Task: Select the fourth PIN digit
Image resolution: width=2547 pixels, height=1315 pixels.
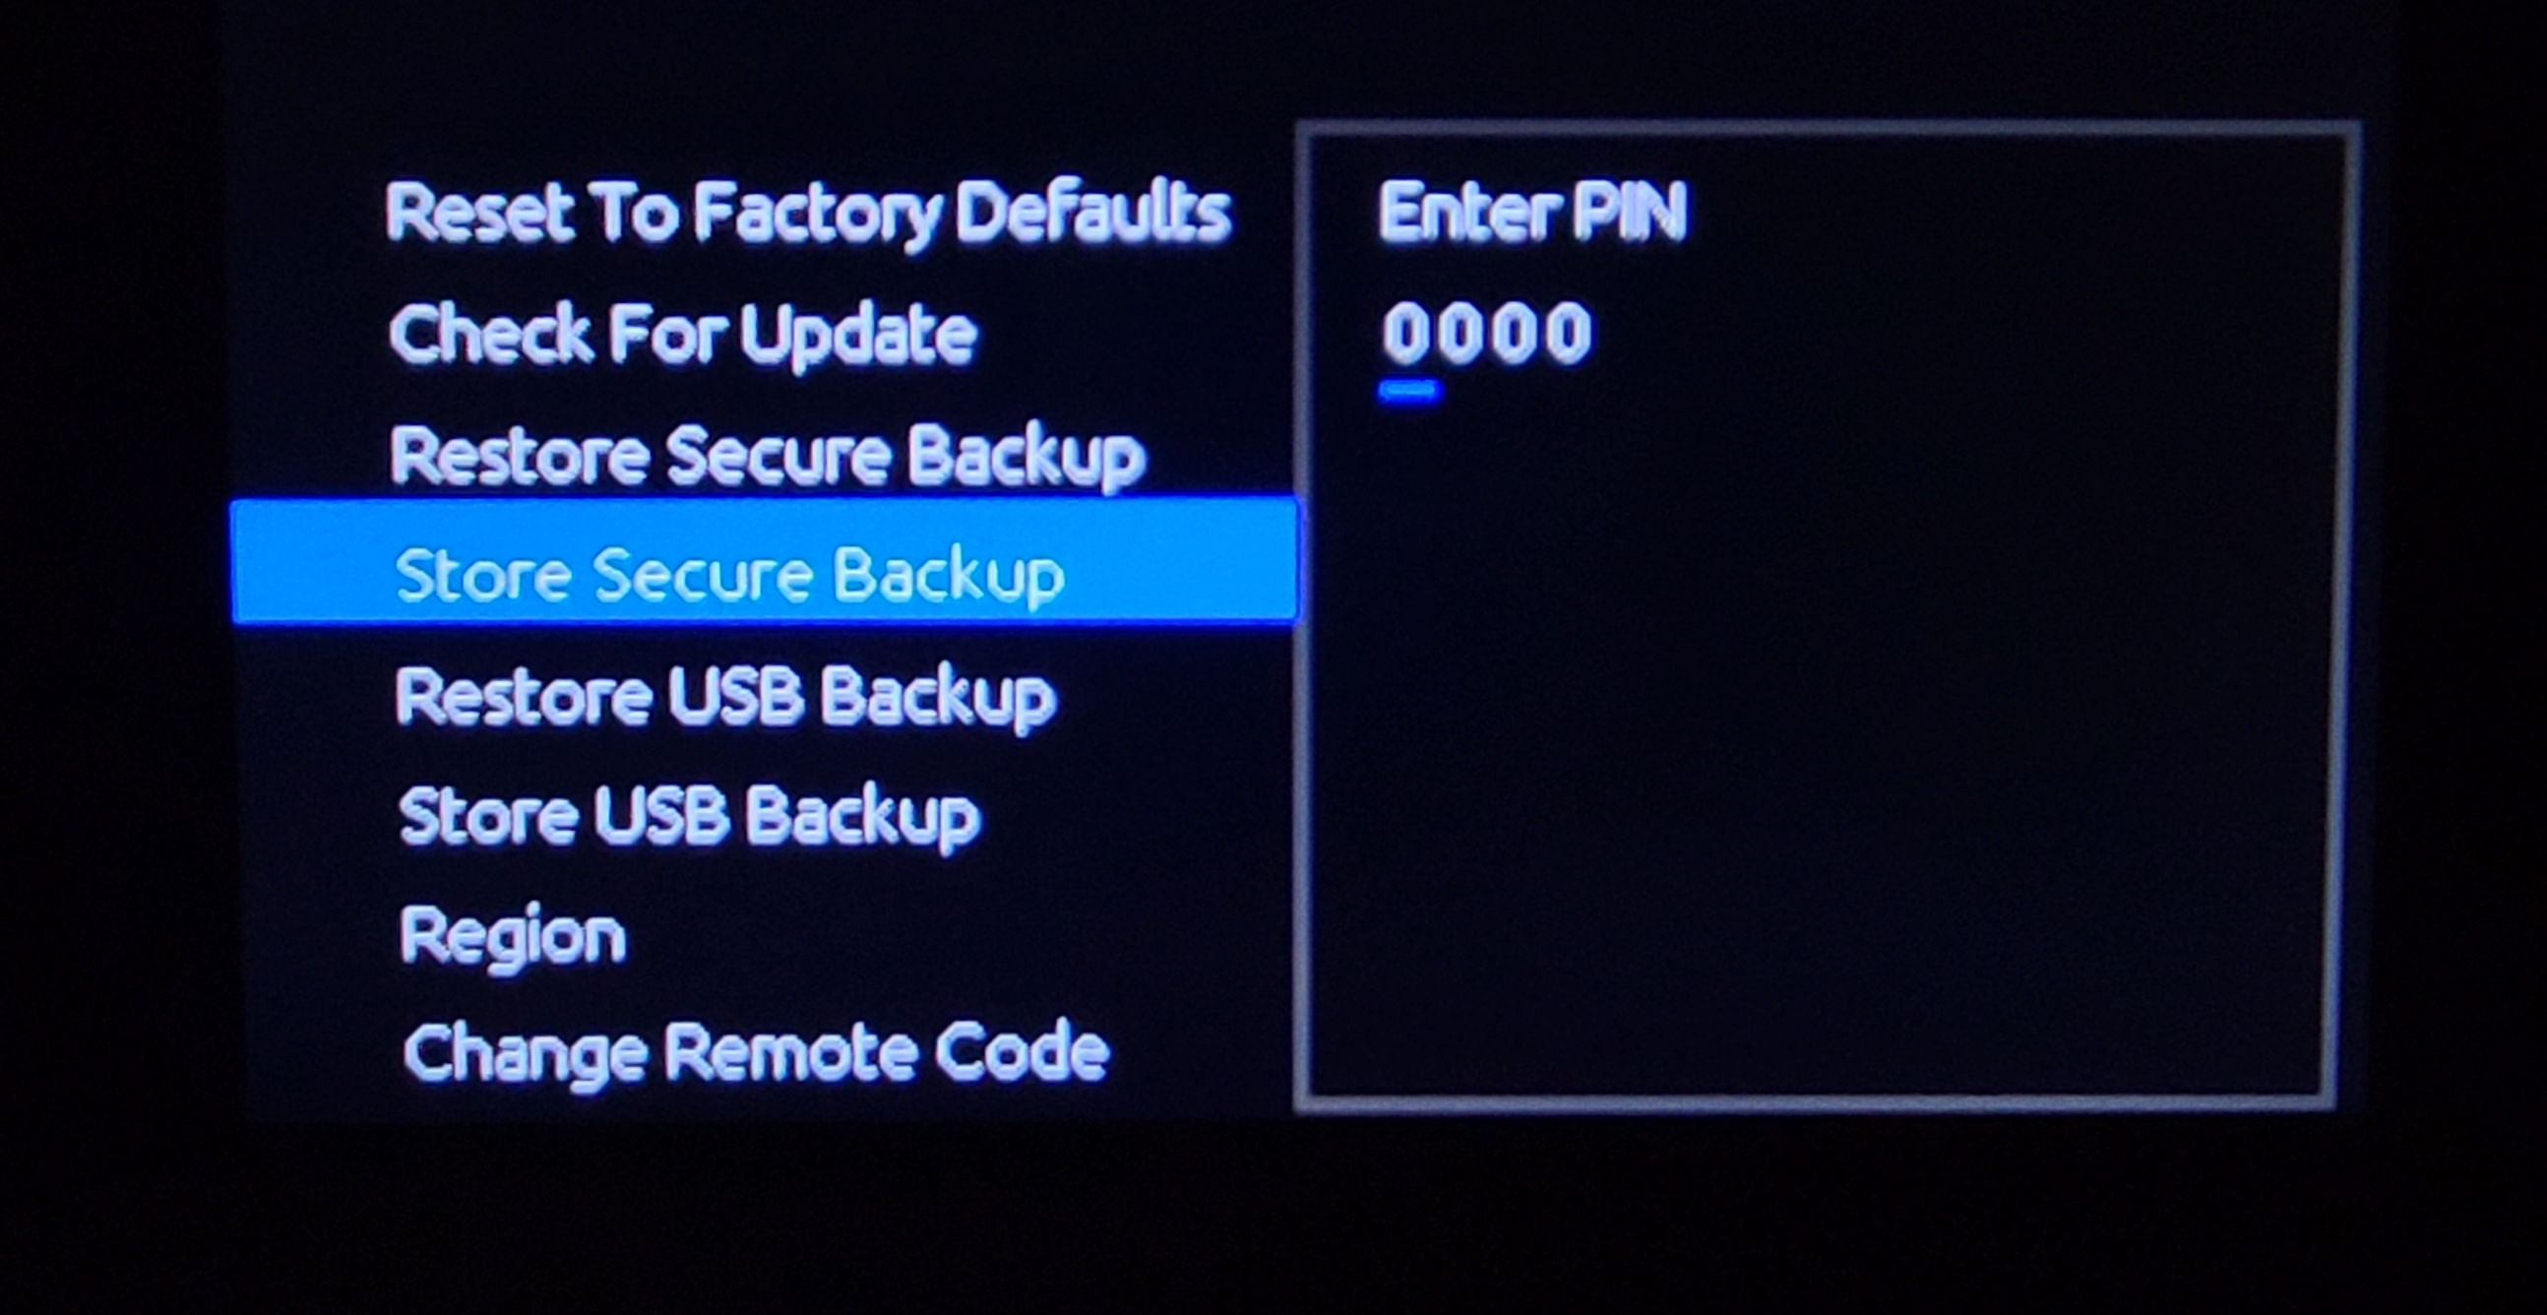Action: point(1568,334)
